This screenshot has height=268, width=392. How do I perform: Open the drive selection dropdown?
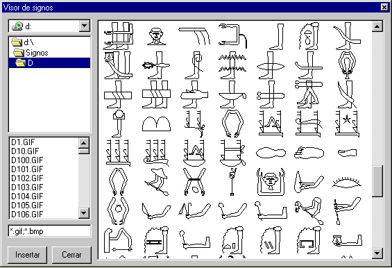(84, 26)
